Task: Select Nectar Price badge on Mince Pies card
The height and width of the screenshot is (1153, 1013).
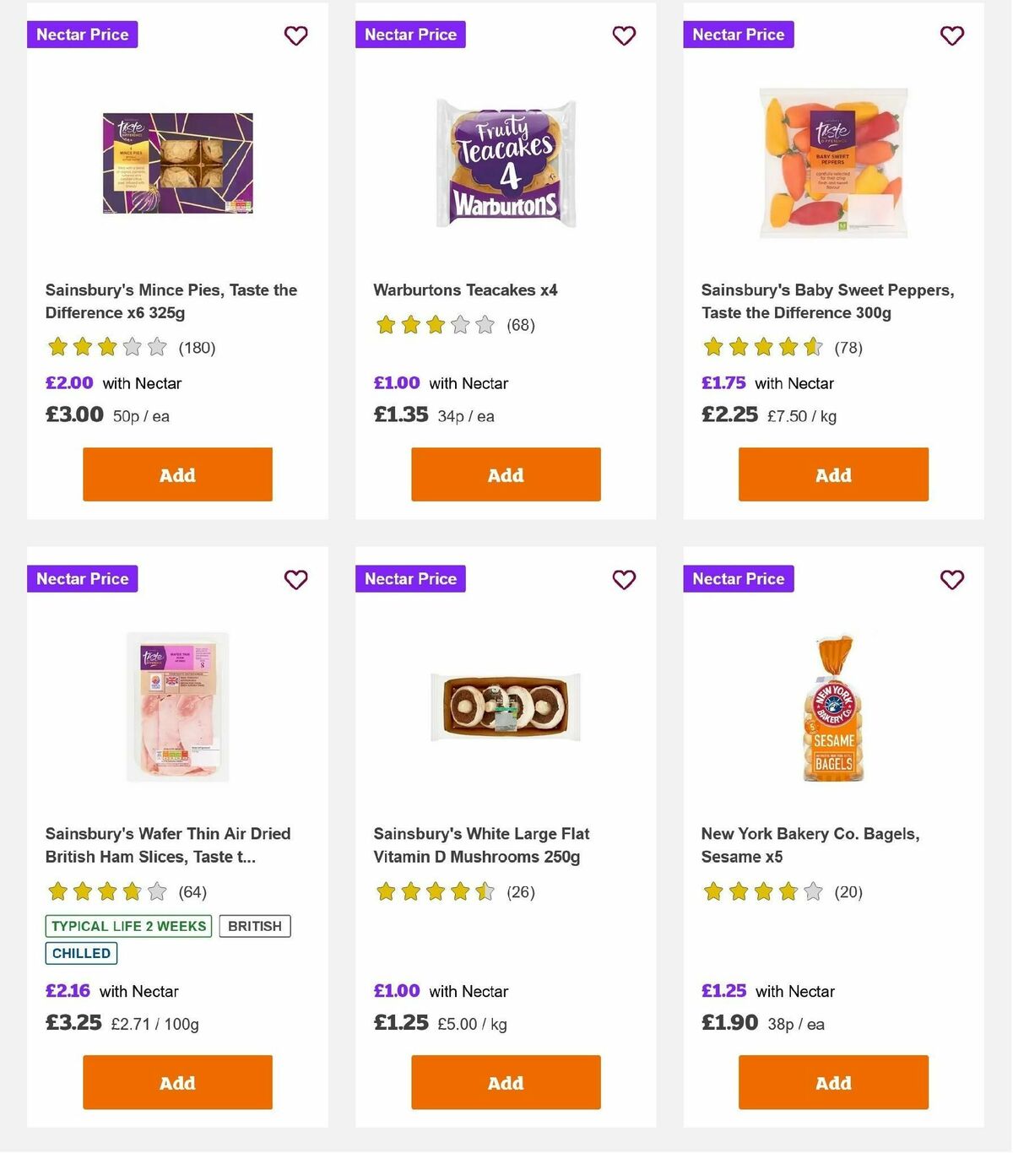Action: point(82,35)
